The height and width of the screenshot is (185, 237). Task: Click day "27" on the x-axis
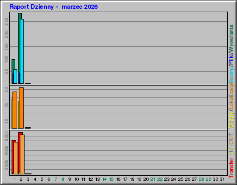pyautogui.click(x=194, y=179)
